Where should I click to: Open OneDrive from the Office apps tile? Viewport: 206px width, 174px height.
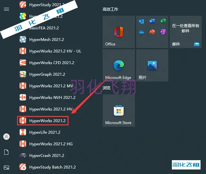(142, 32)
